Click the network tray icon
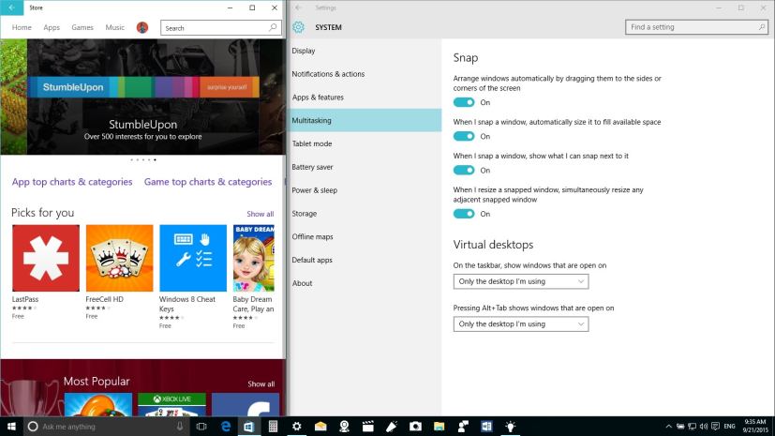The height and width of the screenshot is (436, 775). (692, 426)
